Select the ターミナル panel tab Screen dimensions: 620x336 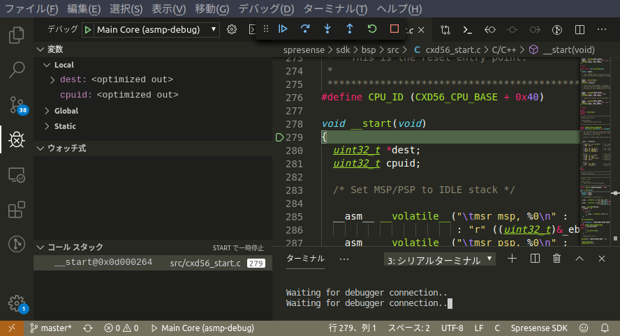(x=305, y=259)
